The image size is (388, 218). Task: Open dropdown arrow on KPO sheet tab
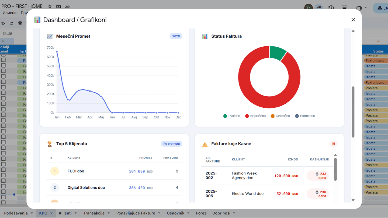[51, 213]
